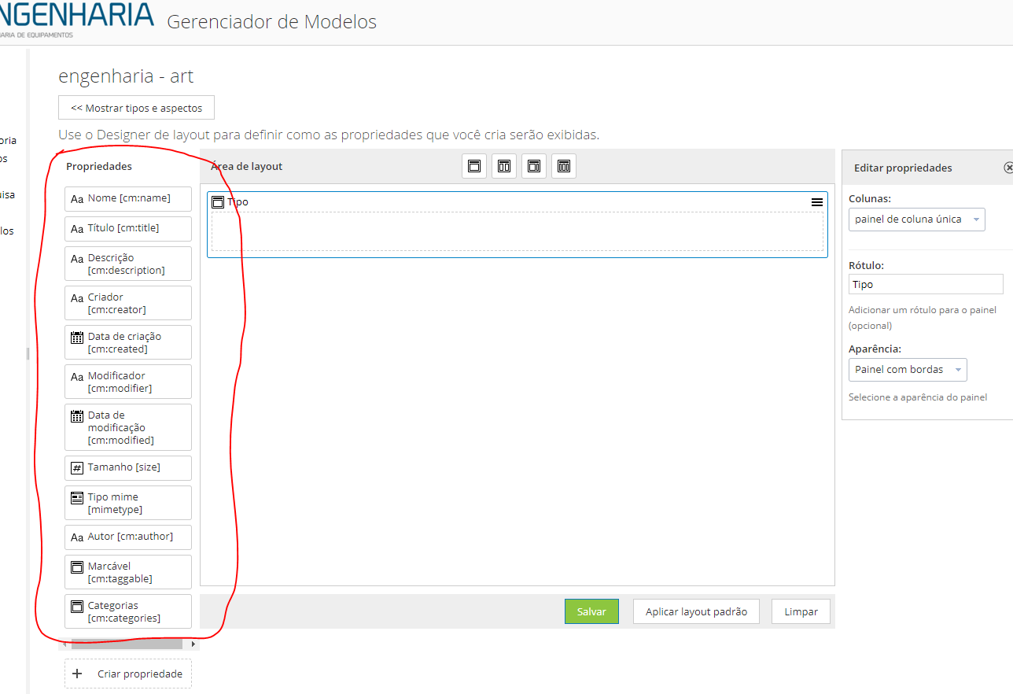Open the Colunas dropdown
This screenshot has width=1013, height=694.
coord(917,219)
